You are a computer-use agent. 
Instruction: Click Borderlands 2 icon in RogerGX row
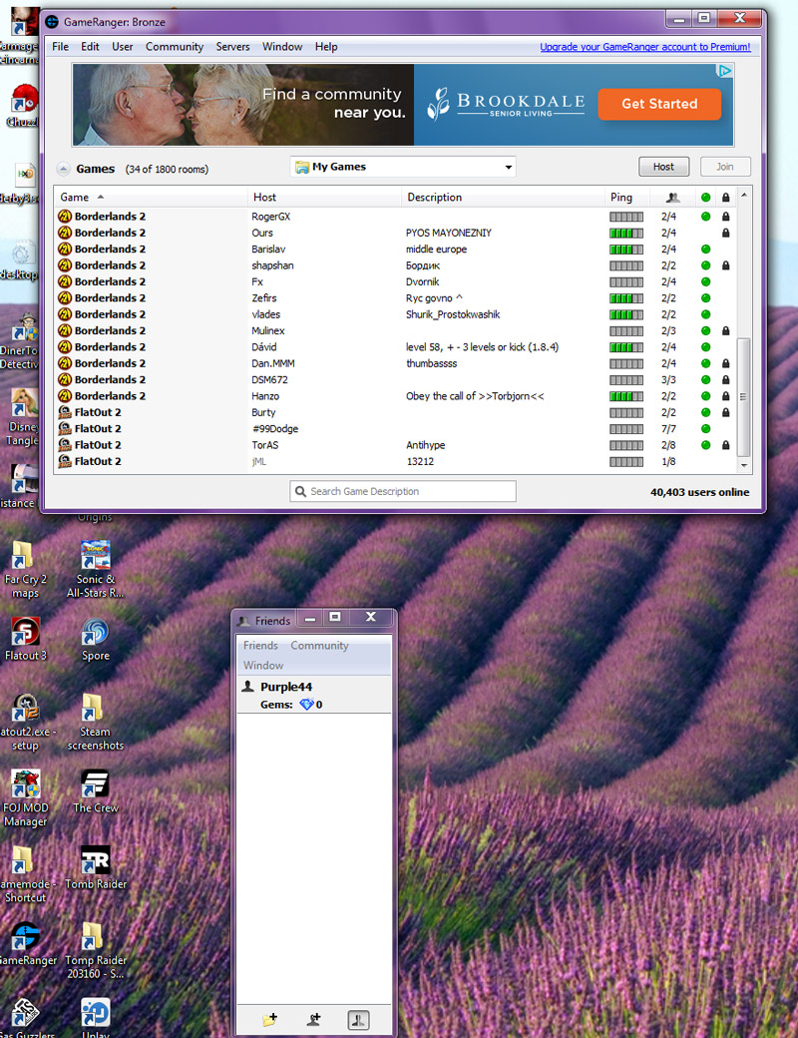pos(64,217)
